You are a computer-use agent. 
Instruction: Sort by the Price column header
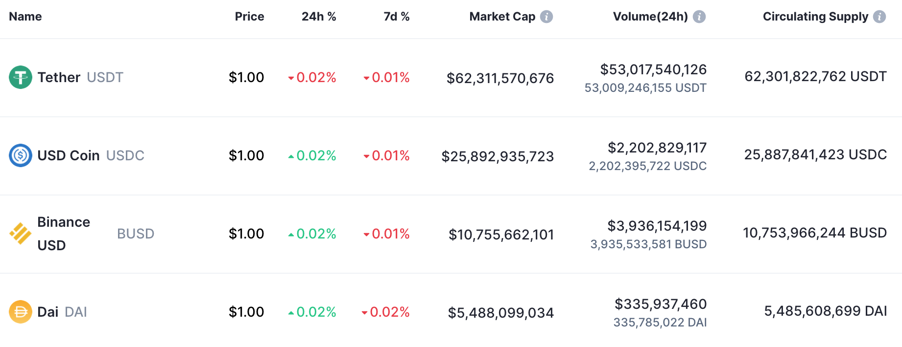coord(249,17)
